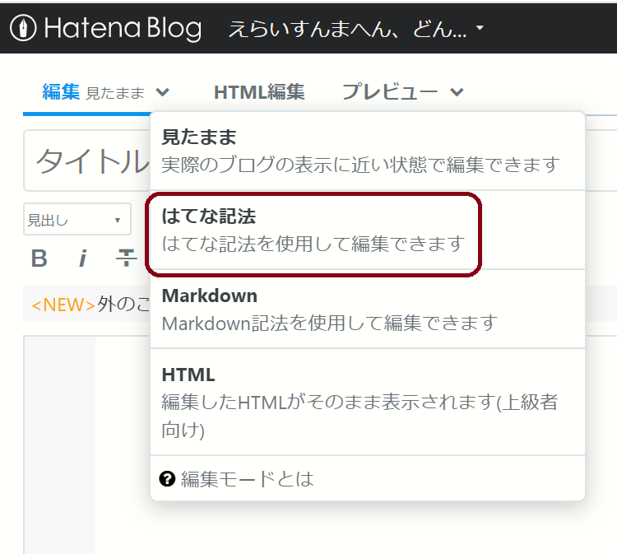Switch to the HTML編集 tab
This screenshot has width=617, height=554.
click(259, 92)
